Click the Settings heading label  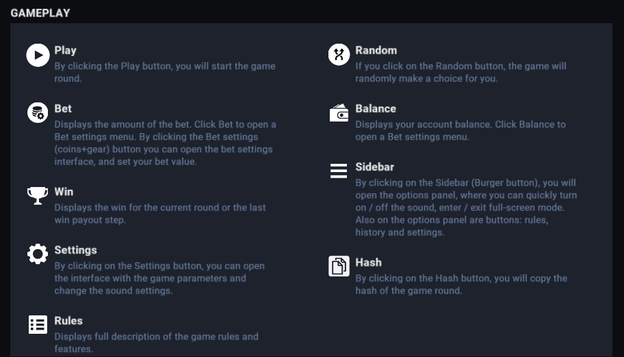75,250
